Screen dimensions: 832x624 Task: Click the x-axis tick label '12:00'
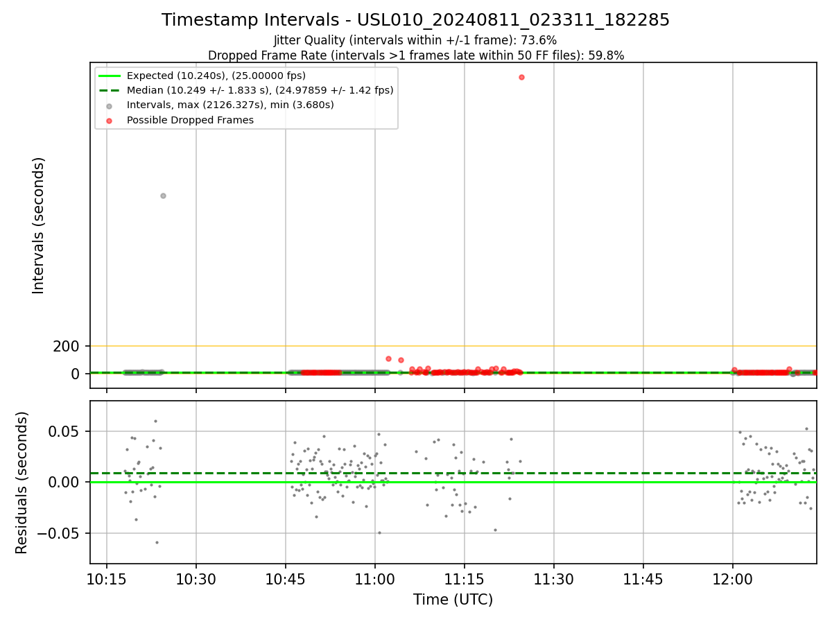point(733,578)
